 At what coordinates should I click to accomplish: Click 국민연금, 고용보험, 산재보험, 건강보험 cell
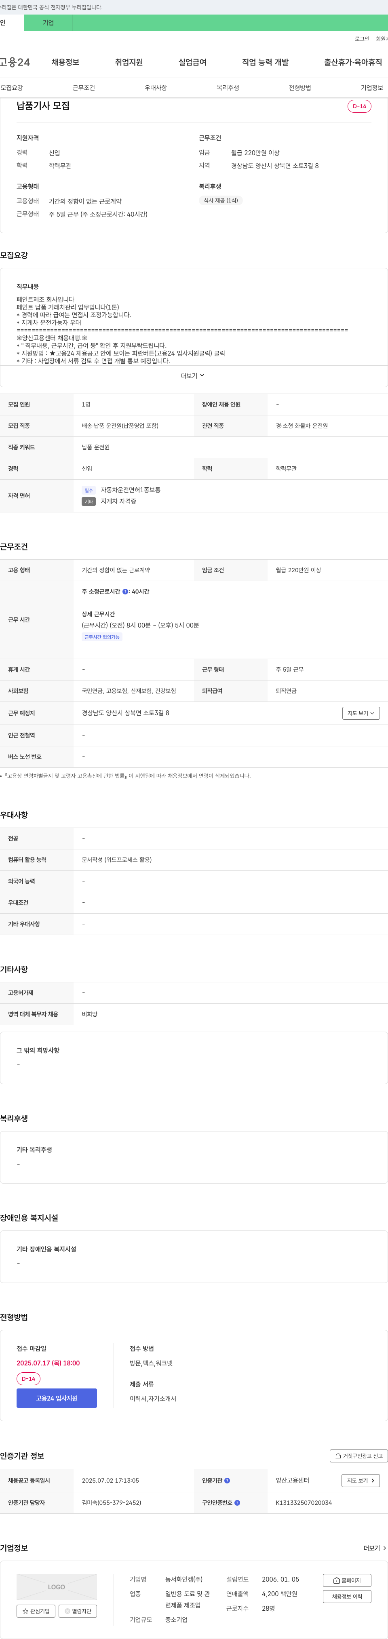coord(129,691)
